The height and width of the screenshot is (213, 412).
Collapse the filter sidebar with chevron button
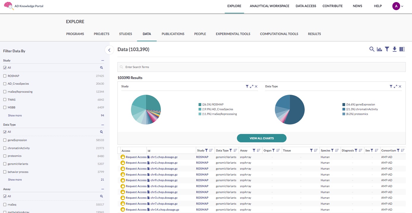tap(109, 50)
